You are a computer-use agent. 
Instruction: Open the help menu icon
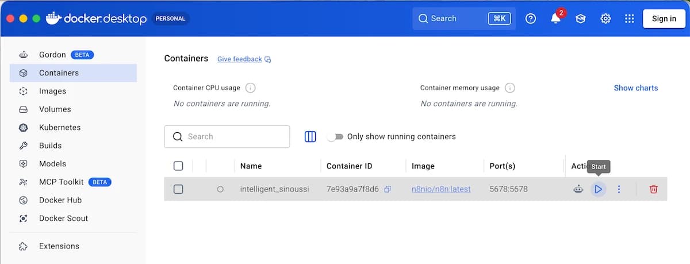[x=531, y=18]
